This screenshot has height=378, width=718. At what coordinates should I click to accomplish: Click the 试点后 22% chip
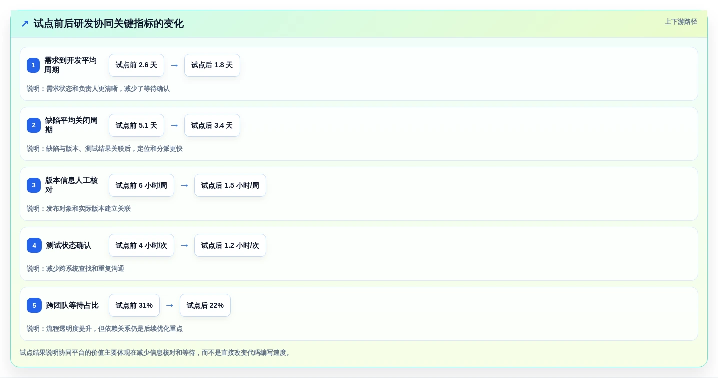[205, 305]
